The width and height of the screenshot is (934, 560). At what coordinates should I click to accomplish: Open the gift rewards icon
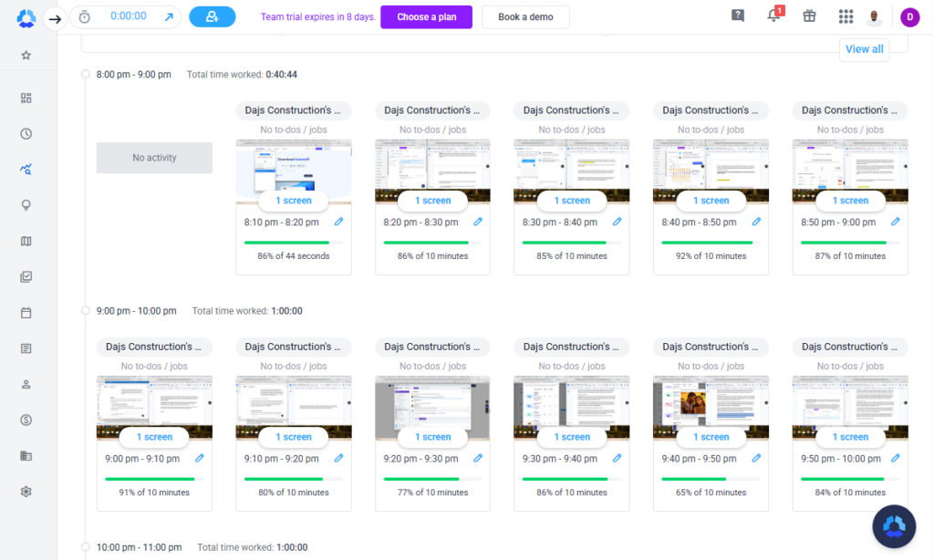(809, 16)
